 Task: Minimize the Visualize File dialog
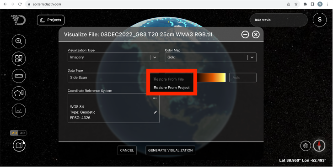[x=245, y=34]
